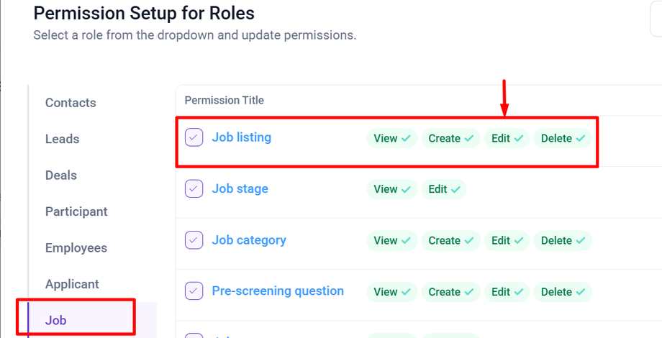The image size is (662, 338).
Task: Toggle the Job listing checkbox
Action: coord(194,137)
